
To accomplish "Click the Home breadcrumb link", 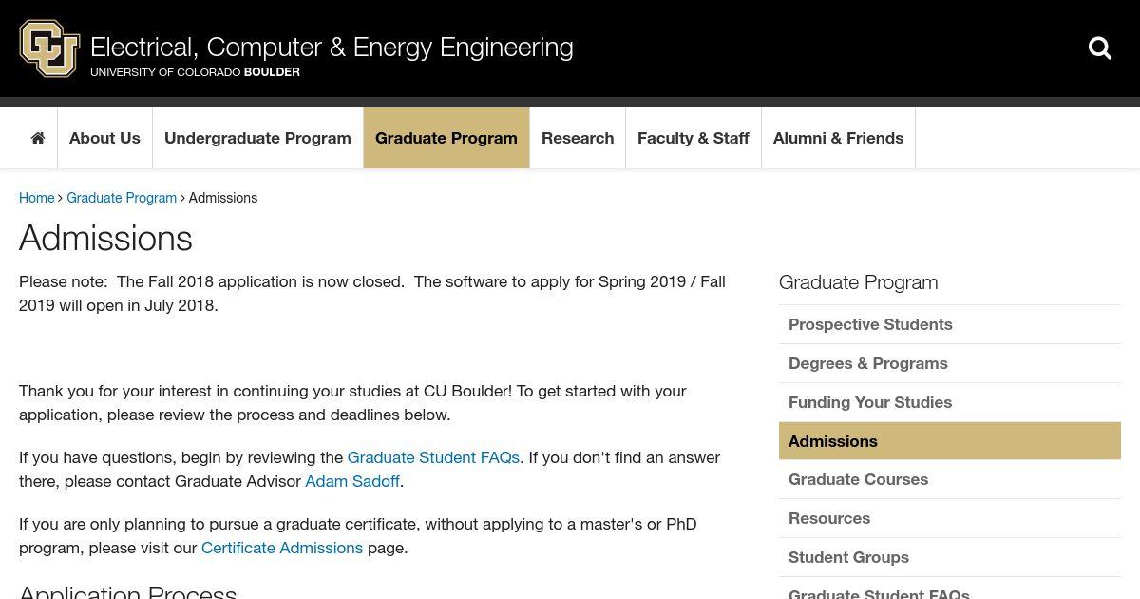I will pyautogui.click(x=37, y=198).
